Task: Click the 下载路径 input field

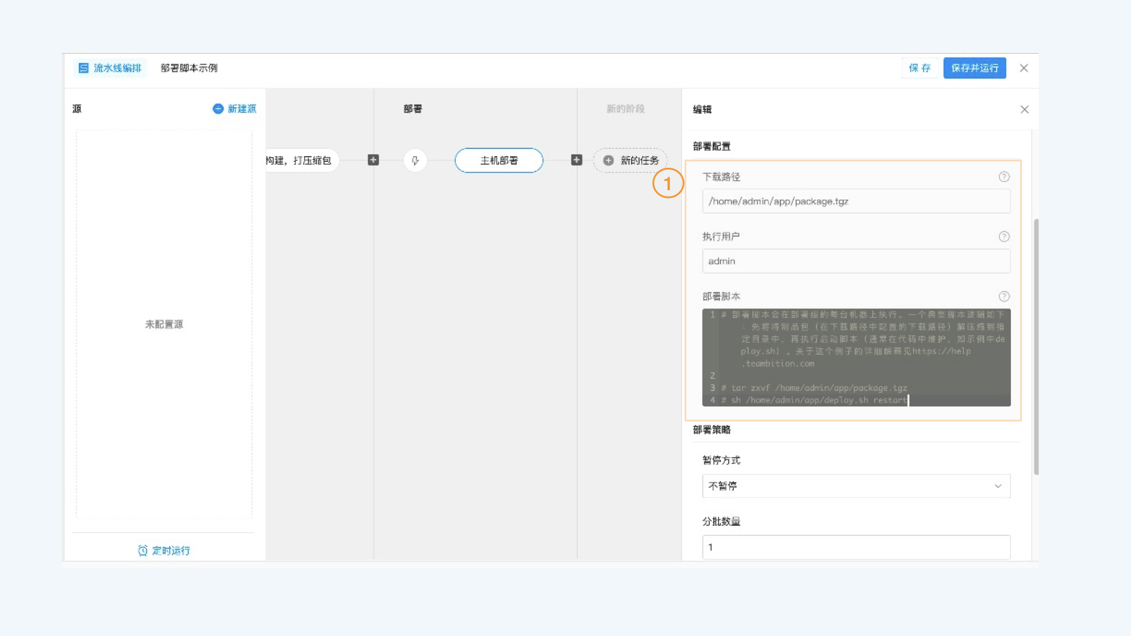Action: pyautogui.click(x=856, y=201)
